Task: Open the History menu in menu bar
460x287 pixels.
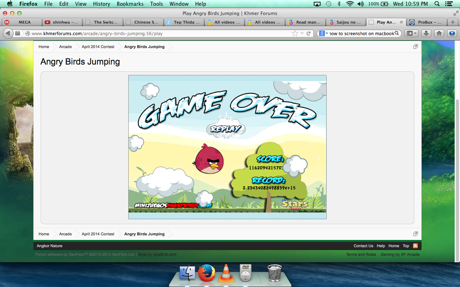Action: tap(101, 4)
